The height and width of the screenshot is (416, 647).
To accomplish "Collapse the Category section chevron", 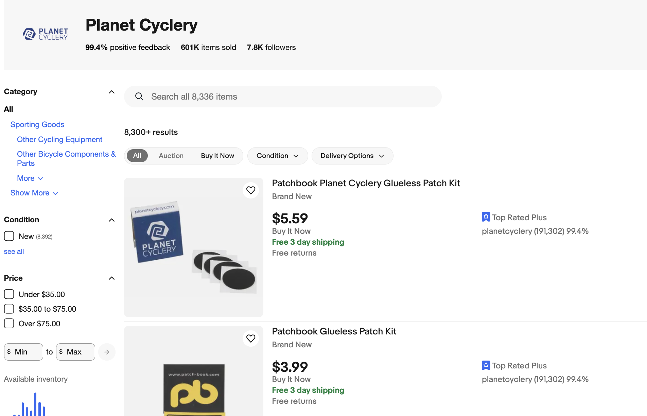I will pos(111,92).
